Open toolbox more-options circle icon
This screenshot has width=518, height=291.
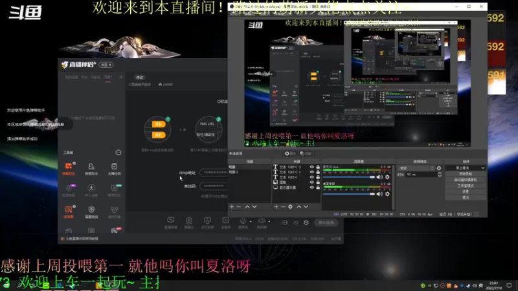[x=118, y=153]
